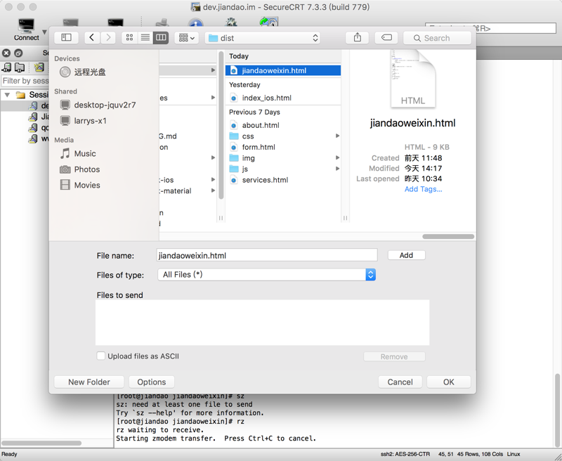Viewport: 562px width, 461px height.
Task: Select larrys-x1 shared computer
Action: coord(84,120)
